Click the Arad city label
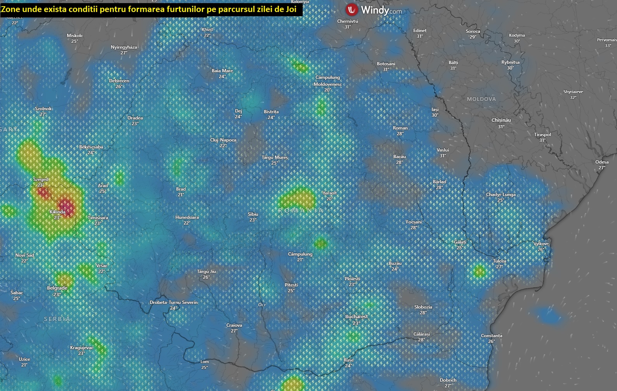Screen dimensions: 617x391 [x=103, y=186]
